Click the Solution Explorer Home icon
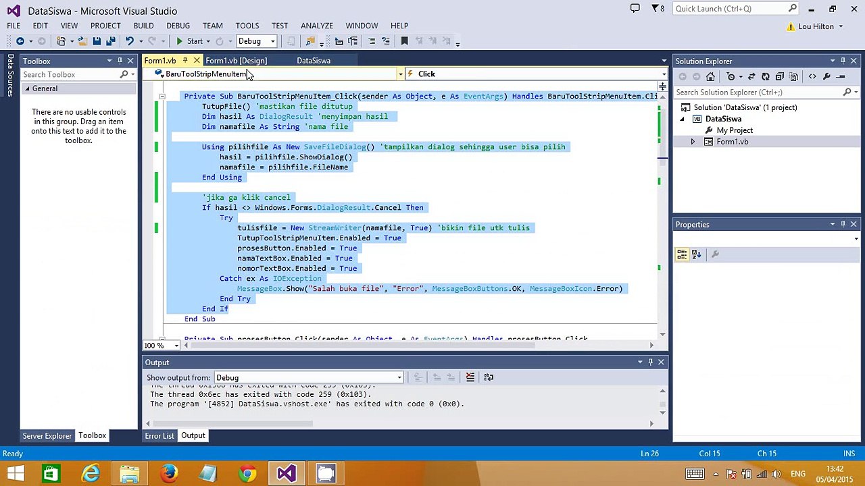 click(710, 77)
